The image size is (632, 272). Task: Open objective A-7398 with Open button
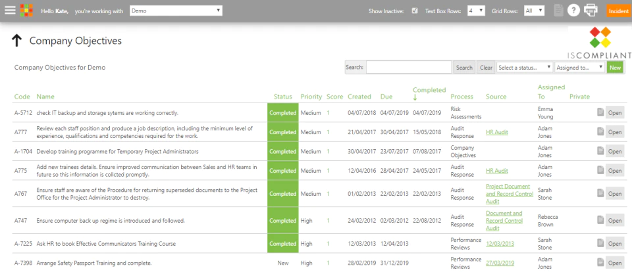coord(615,263)
